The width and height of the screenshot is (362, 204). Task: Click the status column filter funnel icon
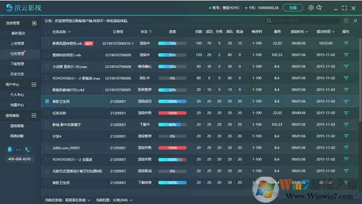click(x=150, y=32)
